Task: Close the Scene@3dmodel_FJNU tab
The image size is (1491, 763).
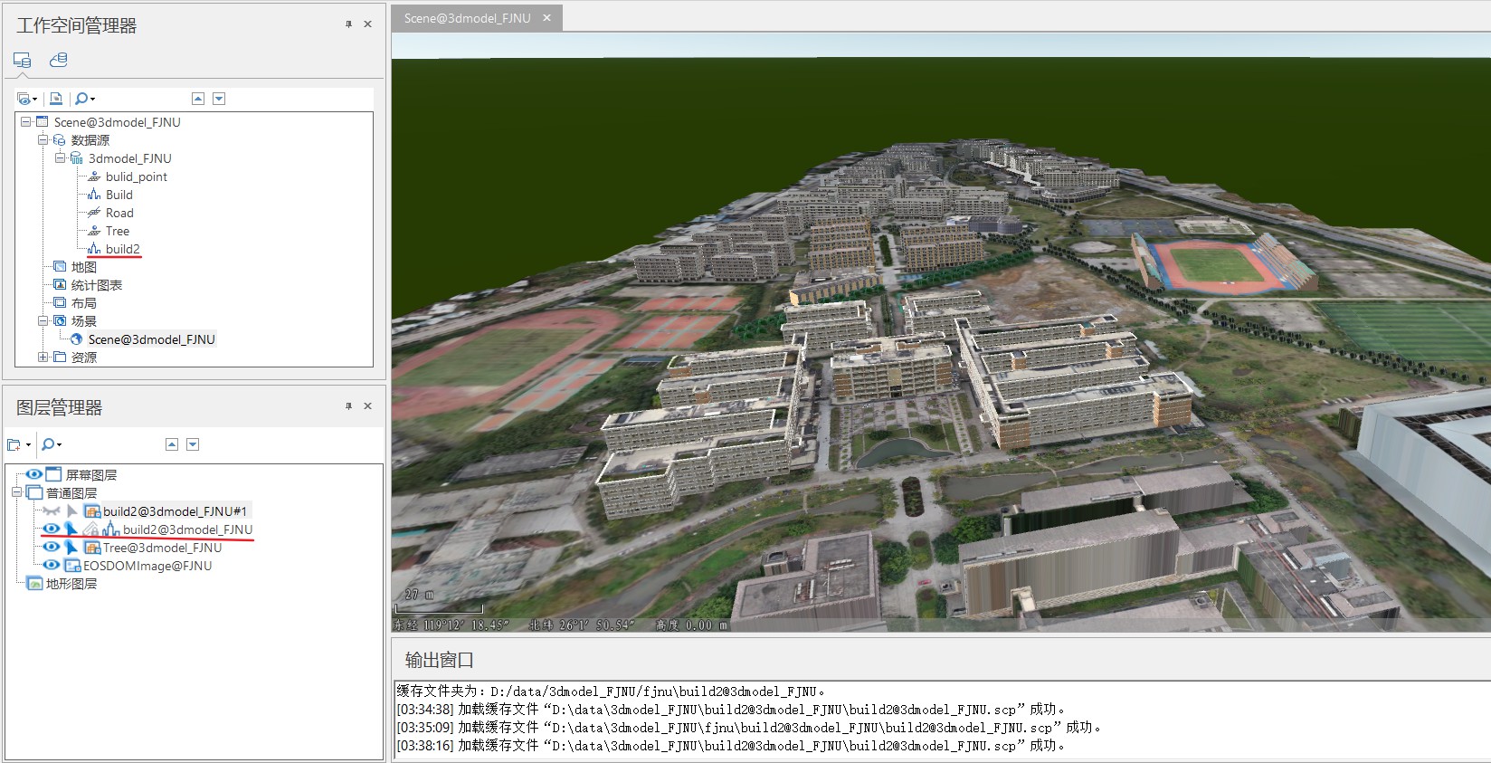Action: [546, 18]
